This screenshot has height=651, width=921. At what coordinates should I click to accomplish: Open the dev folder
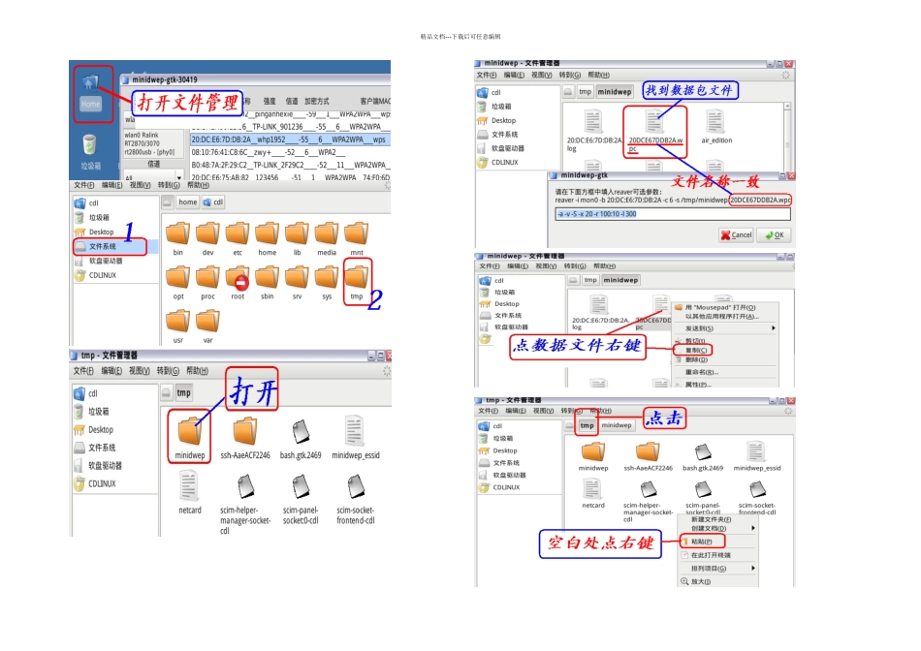pyautogui.click(x=207, y=238)
